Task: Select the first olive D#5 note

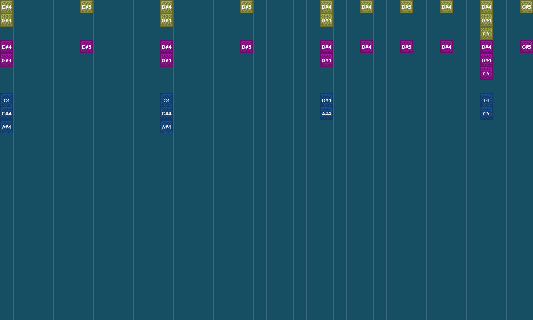Action: [x=87, y=7]
